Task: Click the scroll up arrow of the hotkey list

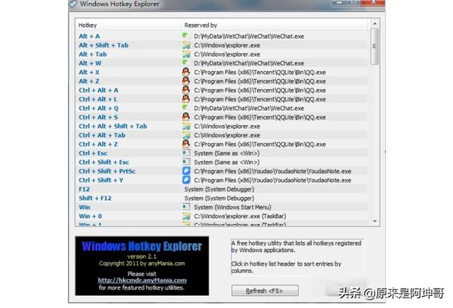Action: tap(374, 23)
